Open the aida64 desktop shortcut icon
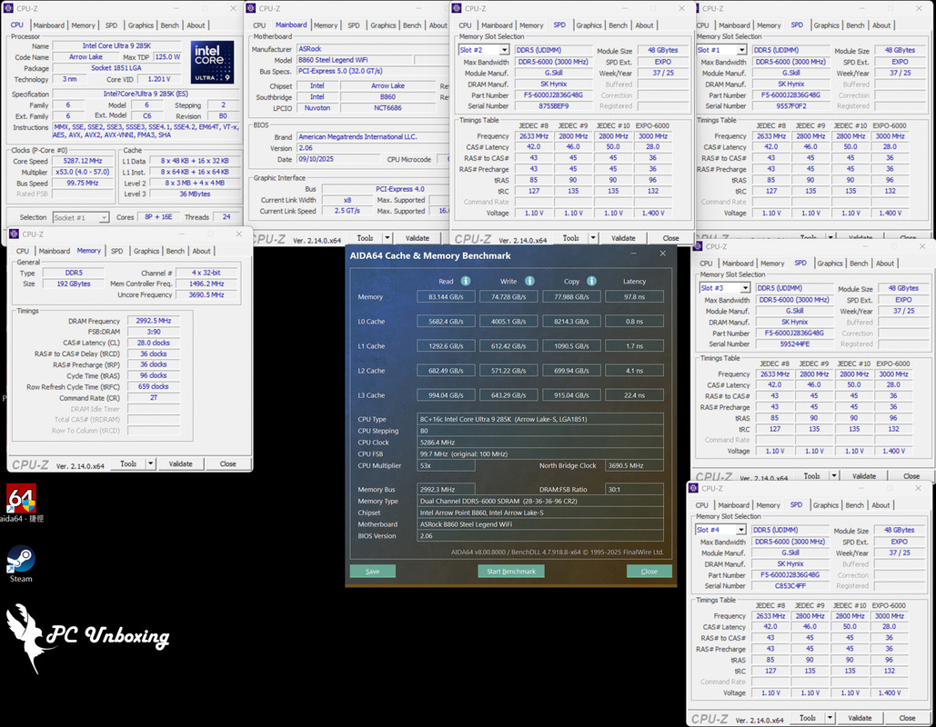 [22, 499]
